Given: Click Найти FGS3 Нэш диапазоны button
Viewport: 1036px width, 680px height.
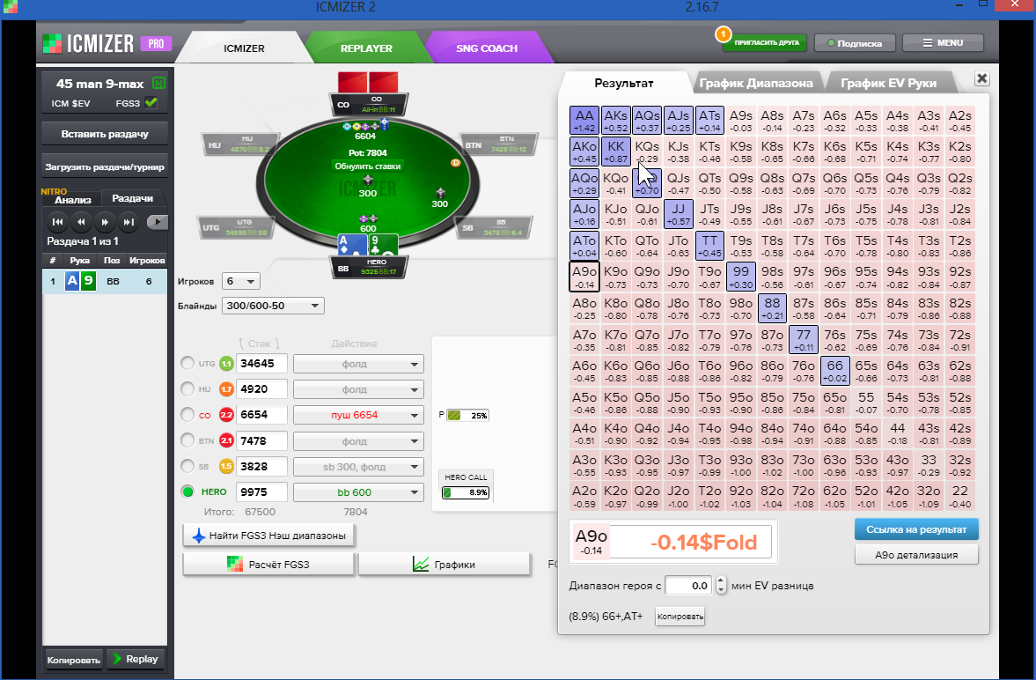Looking at the screenshot, I should 269,536.
